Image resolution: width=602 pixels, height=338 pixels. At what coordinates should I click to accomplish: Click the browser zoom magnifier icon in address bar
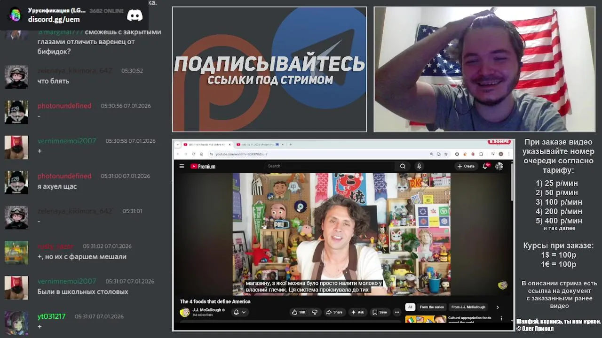pyautogui.click(x=431, y=154)
